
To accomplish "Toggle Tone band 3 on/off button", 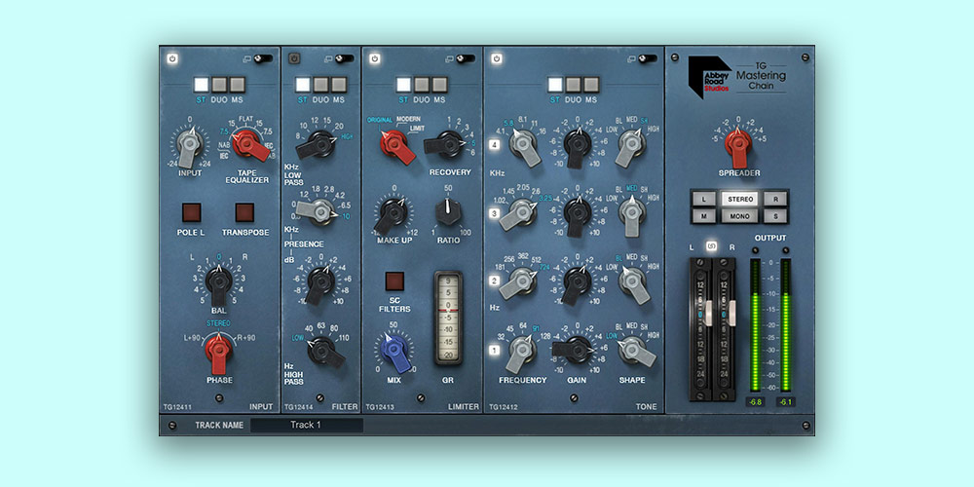I will (495, 213).
